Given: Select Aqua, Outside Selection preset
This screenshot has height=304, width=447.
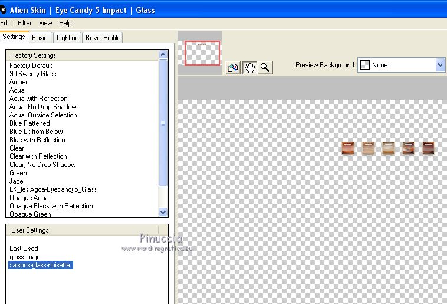Looking at the screenshot, I should tap(43, 115).
